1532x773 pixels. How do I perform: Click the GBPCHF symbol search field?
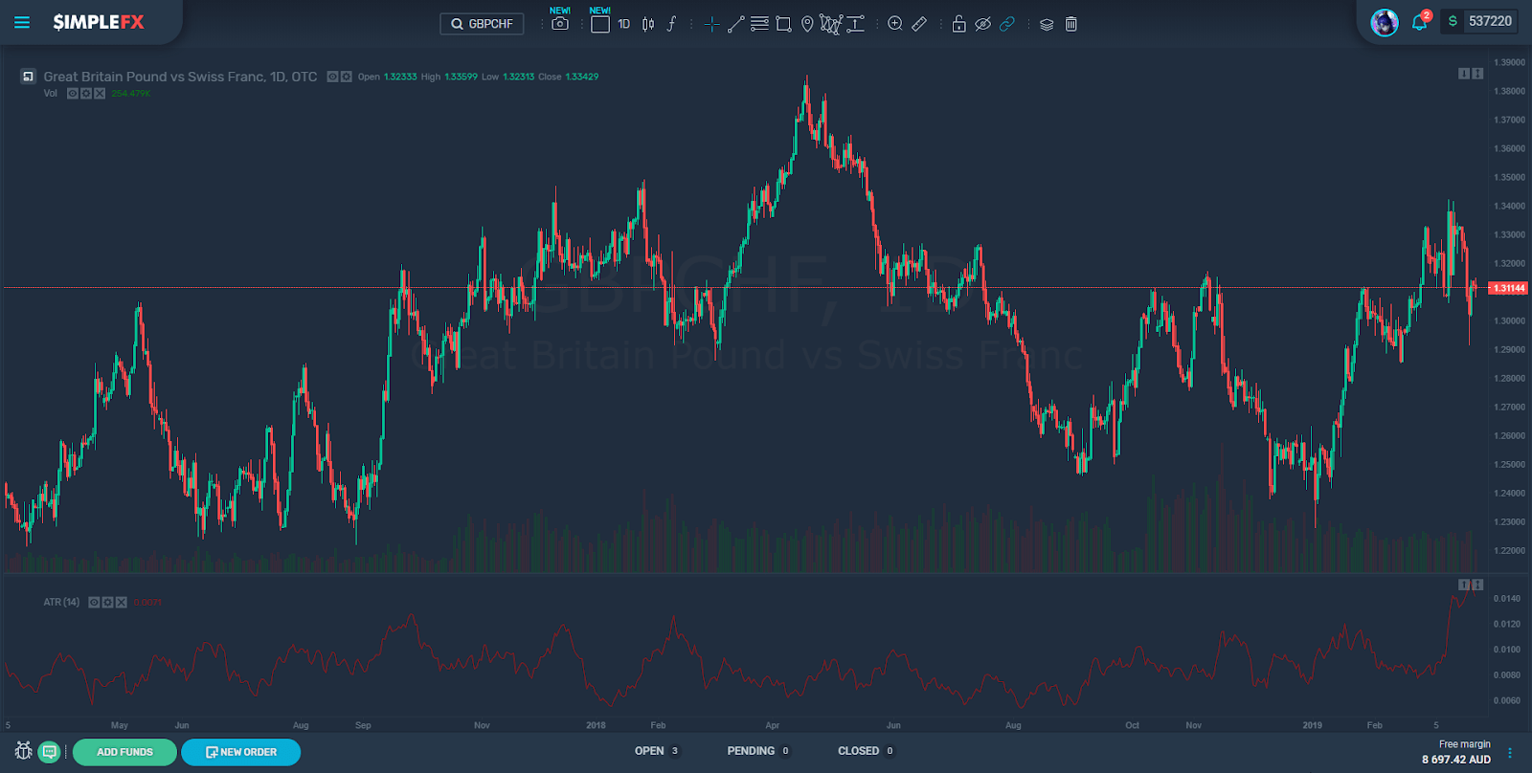click(x=482, y=24)
